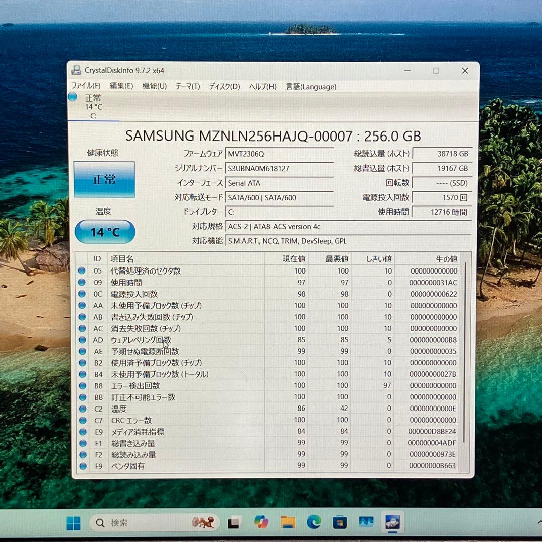The image size is (542, 542).
Task: Open the ファイル(F) menu
Action: 86,86
